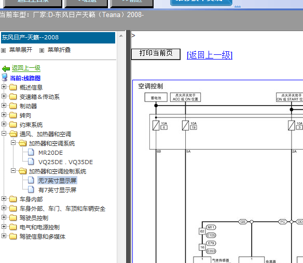Click folder icon for 转向
This screenshot has height=263, width=303.
click(13, 115)
